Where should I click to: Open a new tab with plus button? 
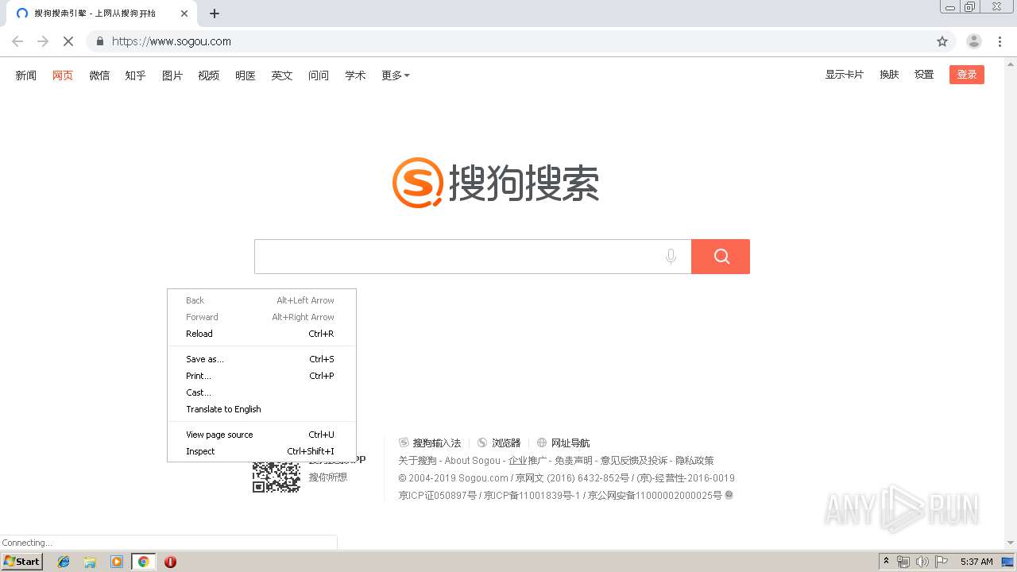(215, 14)
